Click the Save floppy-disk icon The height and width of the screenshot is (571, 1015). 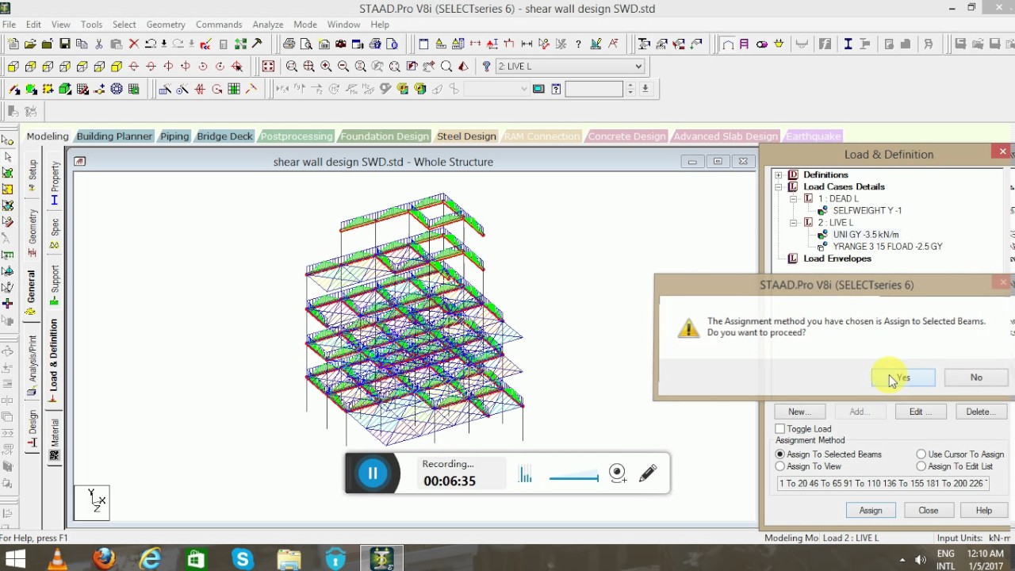click(65, 44)
